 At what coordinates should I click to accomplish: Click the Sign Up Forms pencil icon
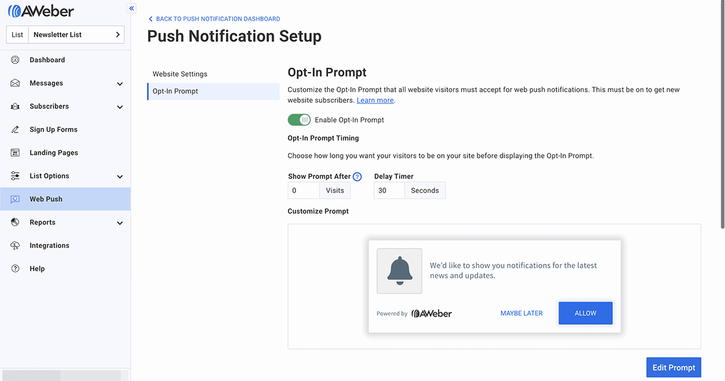click(x=15, y=129)
